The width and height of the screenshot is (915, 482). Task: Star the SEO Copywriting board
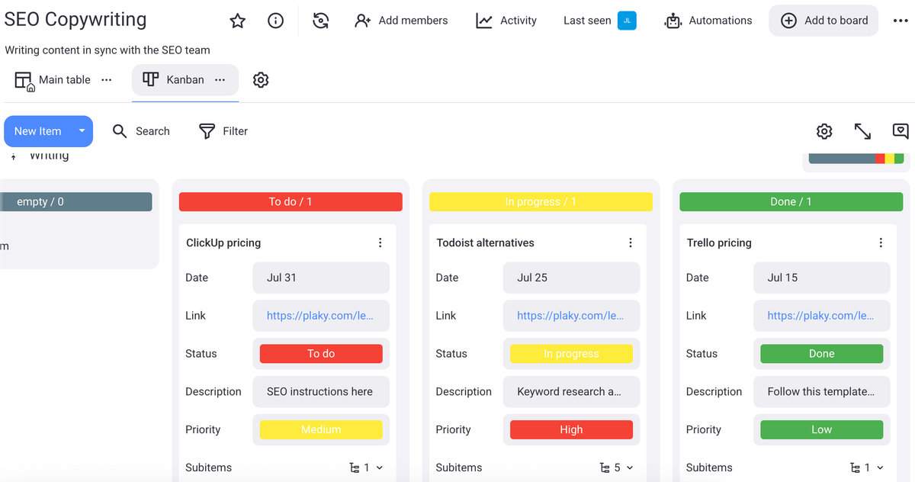point(237,21)
